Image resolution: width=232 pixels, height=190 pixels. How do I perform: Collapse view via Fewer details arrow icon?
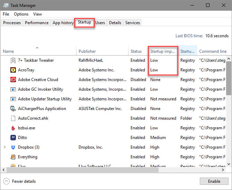6,181
